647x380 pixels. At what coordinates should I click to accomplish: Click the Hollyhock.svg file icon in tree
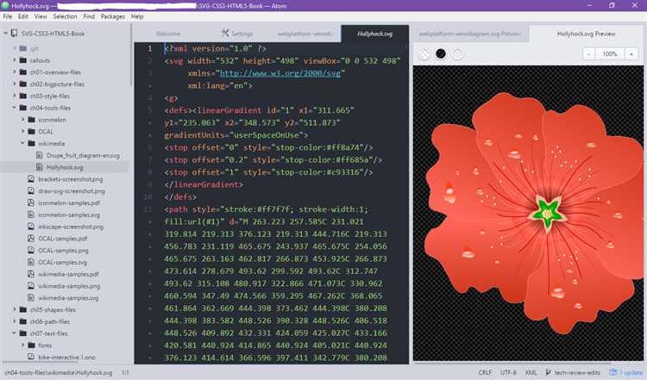click(40, 167)
